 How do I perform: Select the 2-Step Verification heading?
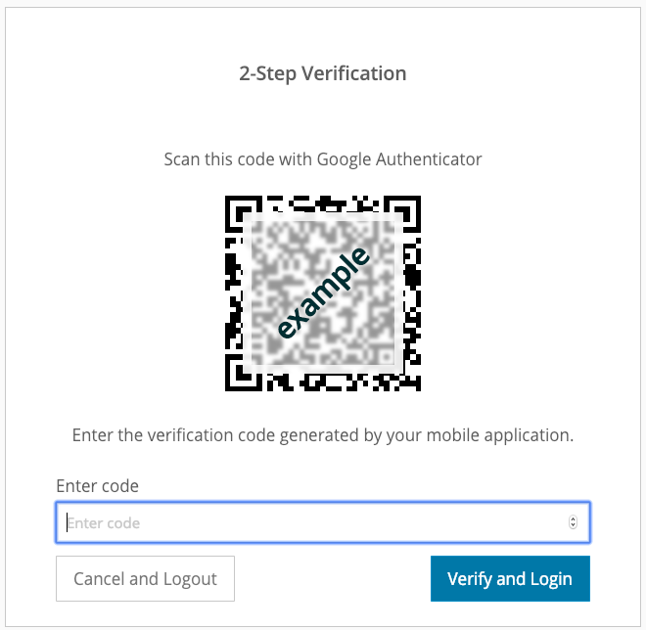click(x=323, y=73)
